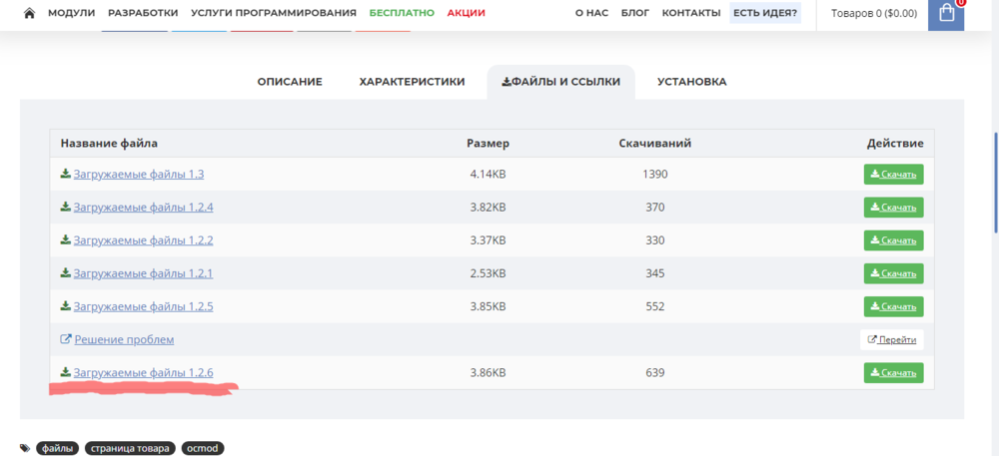The image size is (999, 456).
Task: Open Загружаемые файлы 1.2.2 link
Action: pos(143,240)
